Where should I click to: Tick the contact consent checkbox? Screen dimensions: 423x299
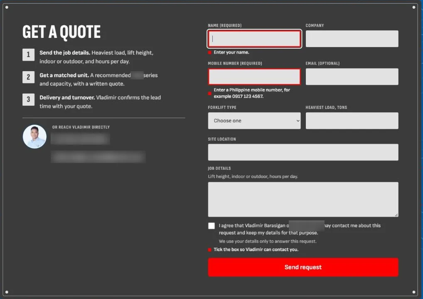point(211,226)
